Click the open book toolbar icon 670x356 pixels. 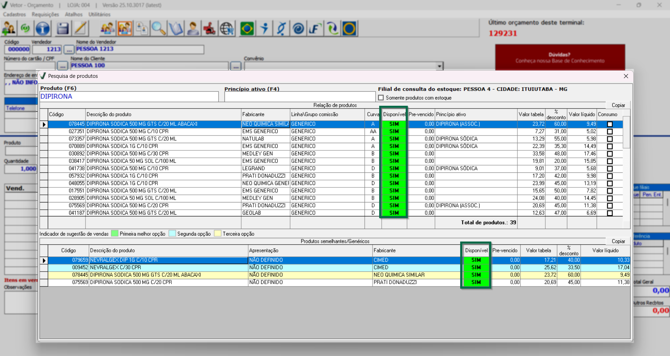(x=176, y=29)
